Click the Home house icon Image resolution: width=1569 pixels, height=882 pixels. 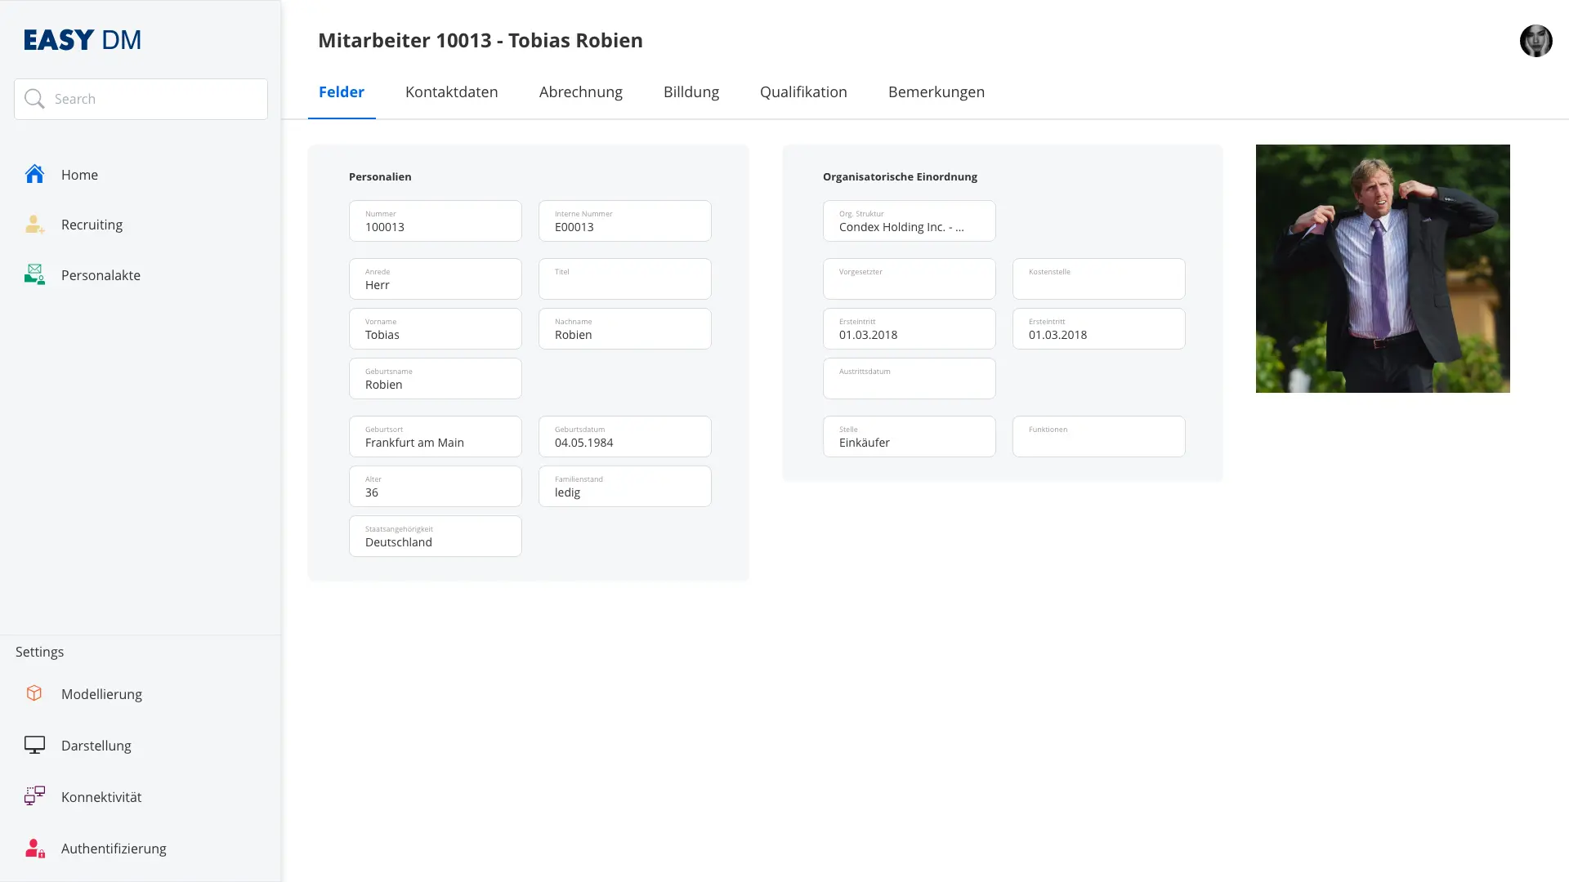pos(34,174)
